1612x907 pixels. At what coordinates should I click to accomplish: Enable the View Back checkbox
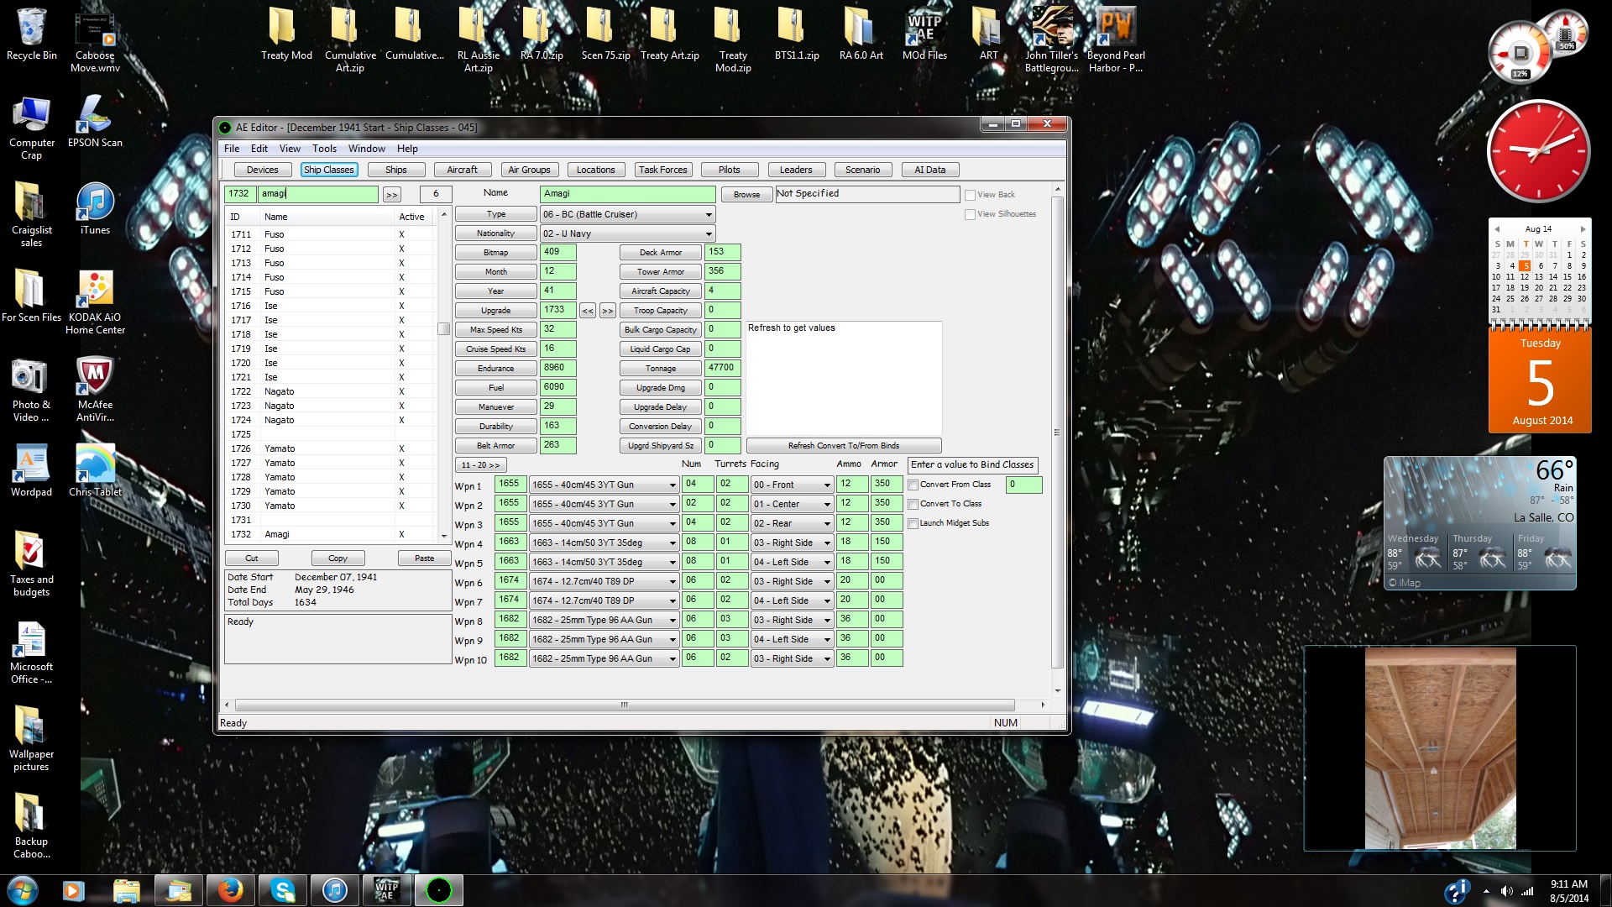tap(971, 195)
